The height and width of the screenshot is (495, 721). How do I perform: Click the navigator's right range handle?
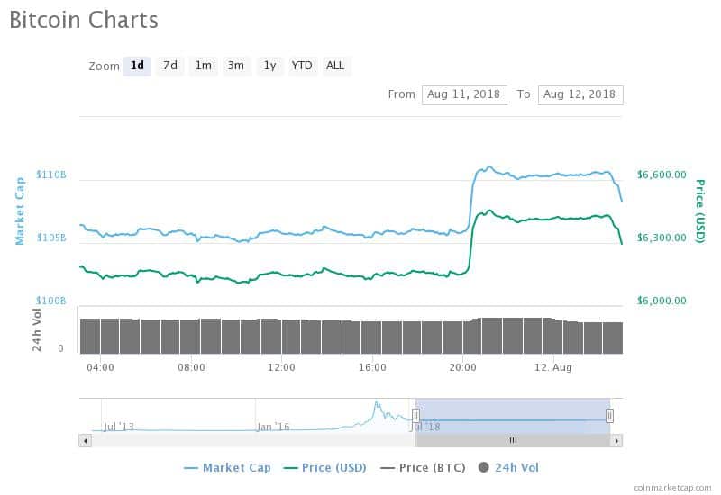click(x=610, y=415)
